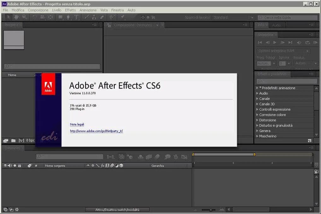Expand the Canale 3D category

[x=257, y=104]
